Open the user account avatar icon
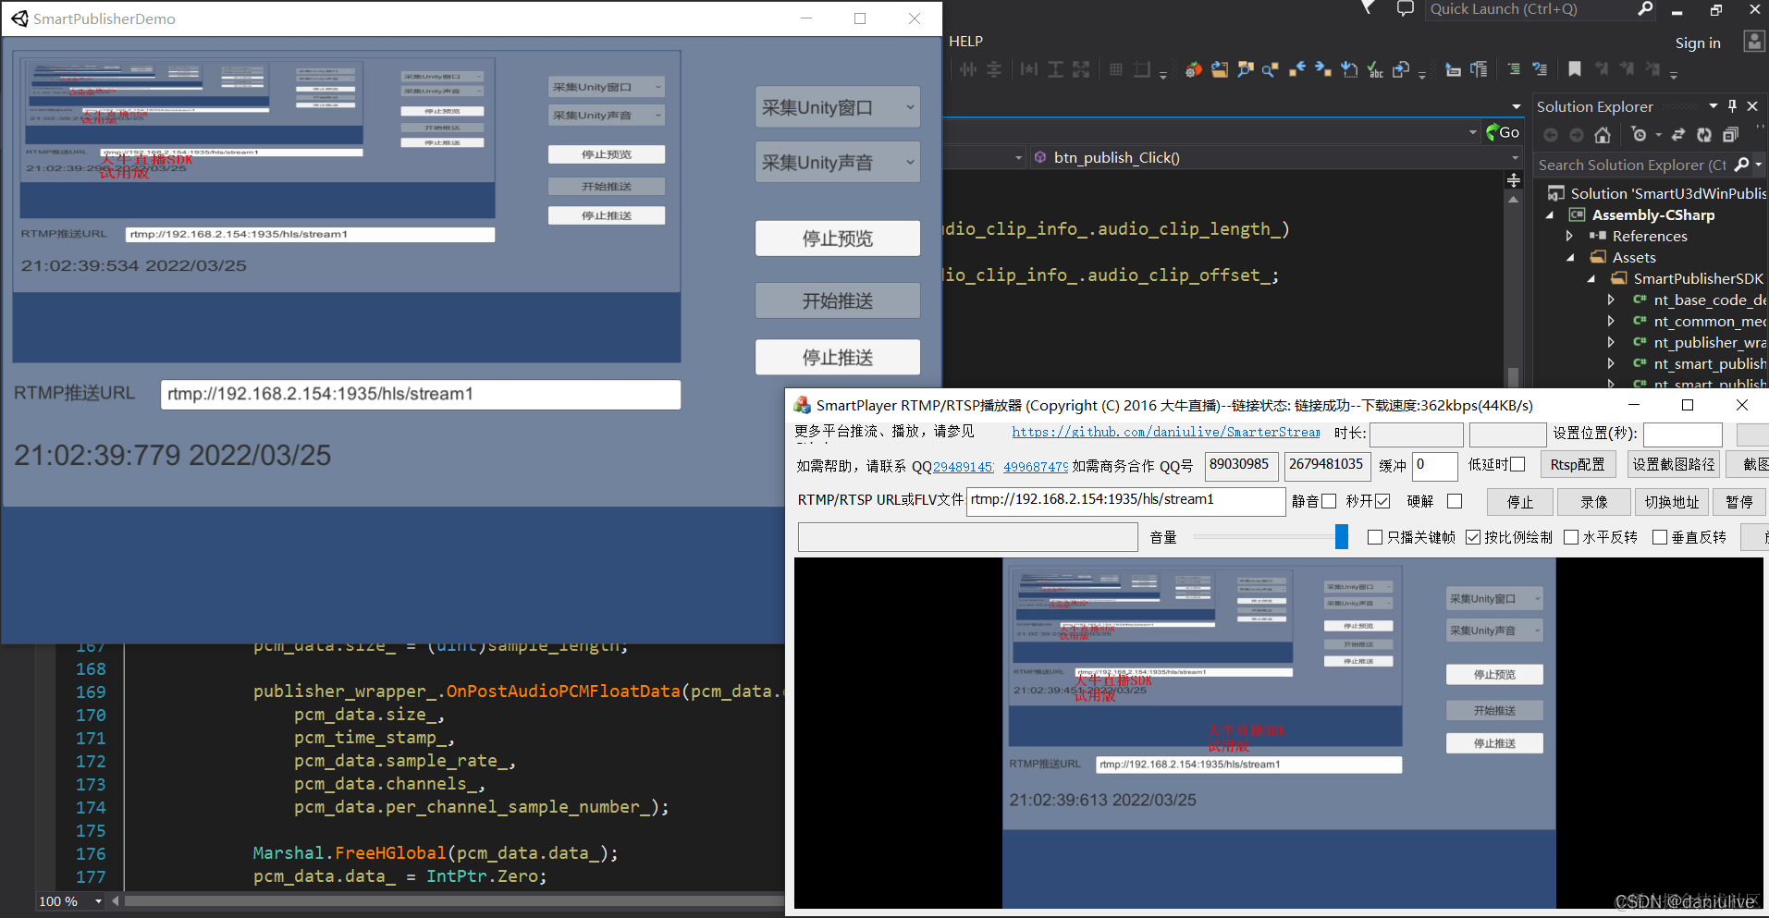The height and width of the screenshot is (918, 1769). tap(1753, 42)
